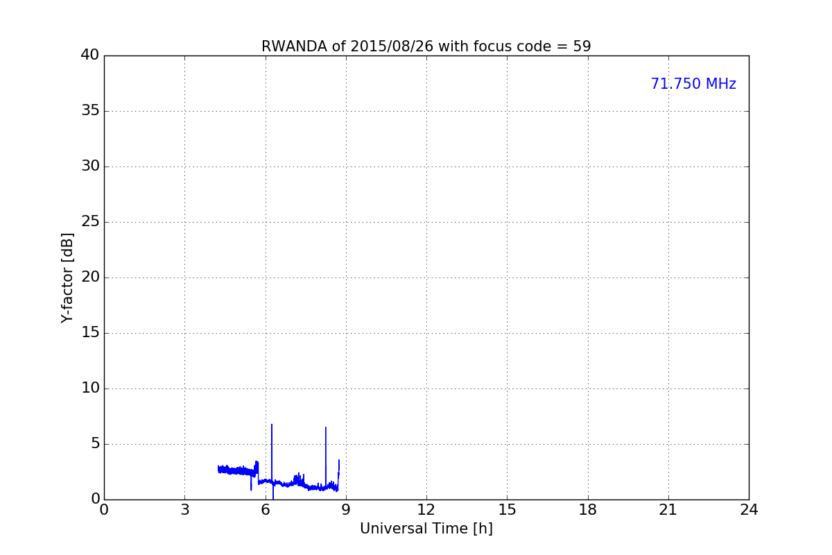This screenshot has width=832, height=555.
Task: Click the Y-factor [dB] axis label
Action: [x=67, y=277]
